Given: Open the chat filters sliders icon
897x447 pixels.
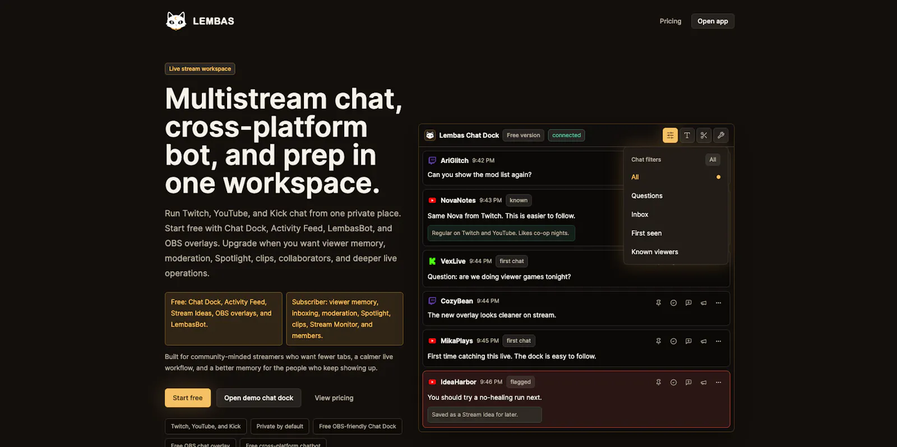Looking at the screenshot, I should 670,135.
